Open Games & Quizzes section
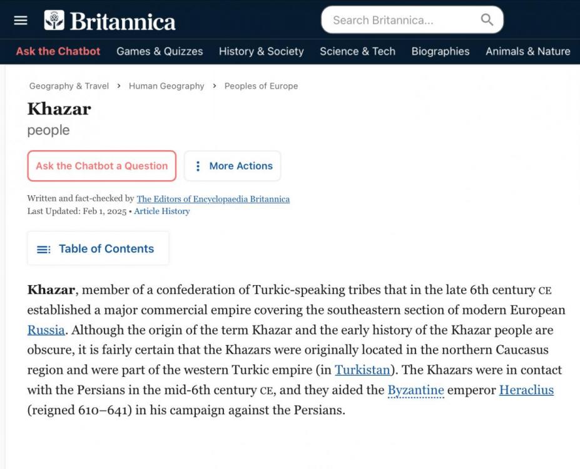580x469 pixels. (160, 51)
